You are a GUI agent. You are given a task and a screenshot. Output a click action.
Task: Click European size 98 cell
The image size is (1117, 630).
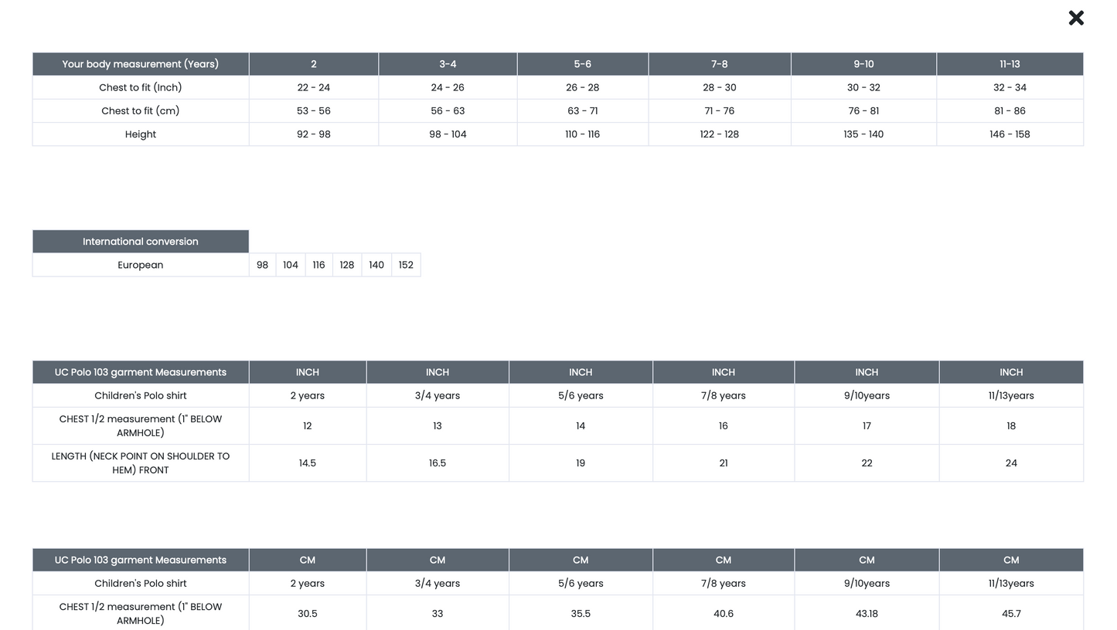click(x=263, y=265)
